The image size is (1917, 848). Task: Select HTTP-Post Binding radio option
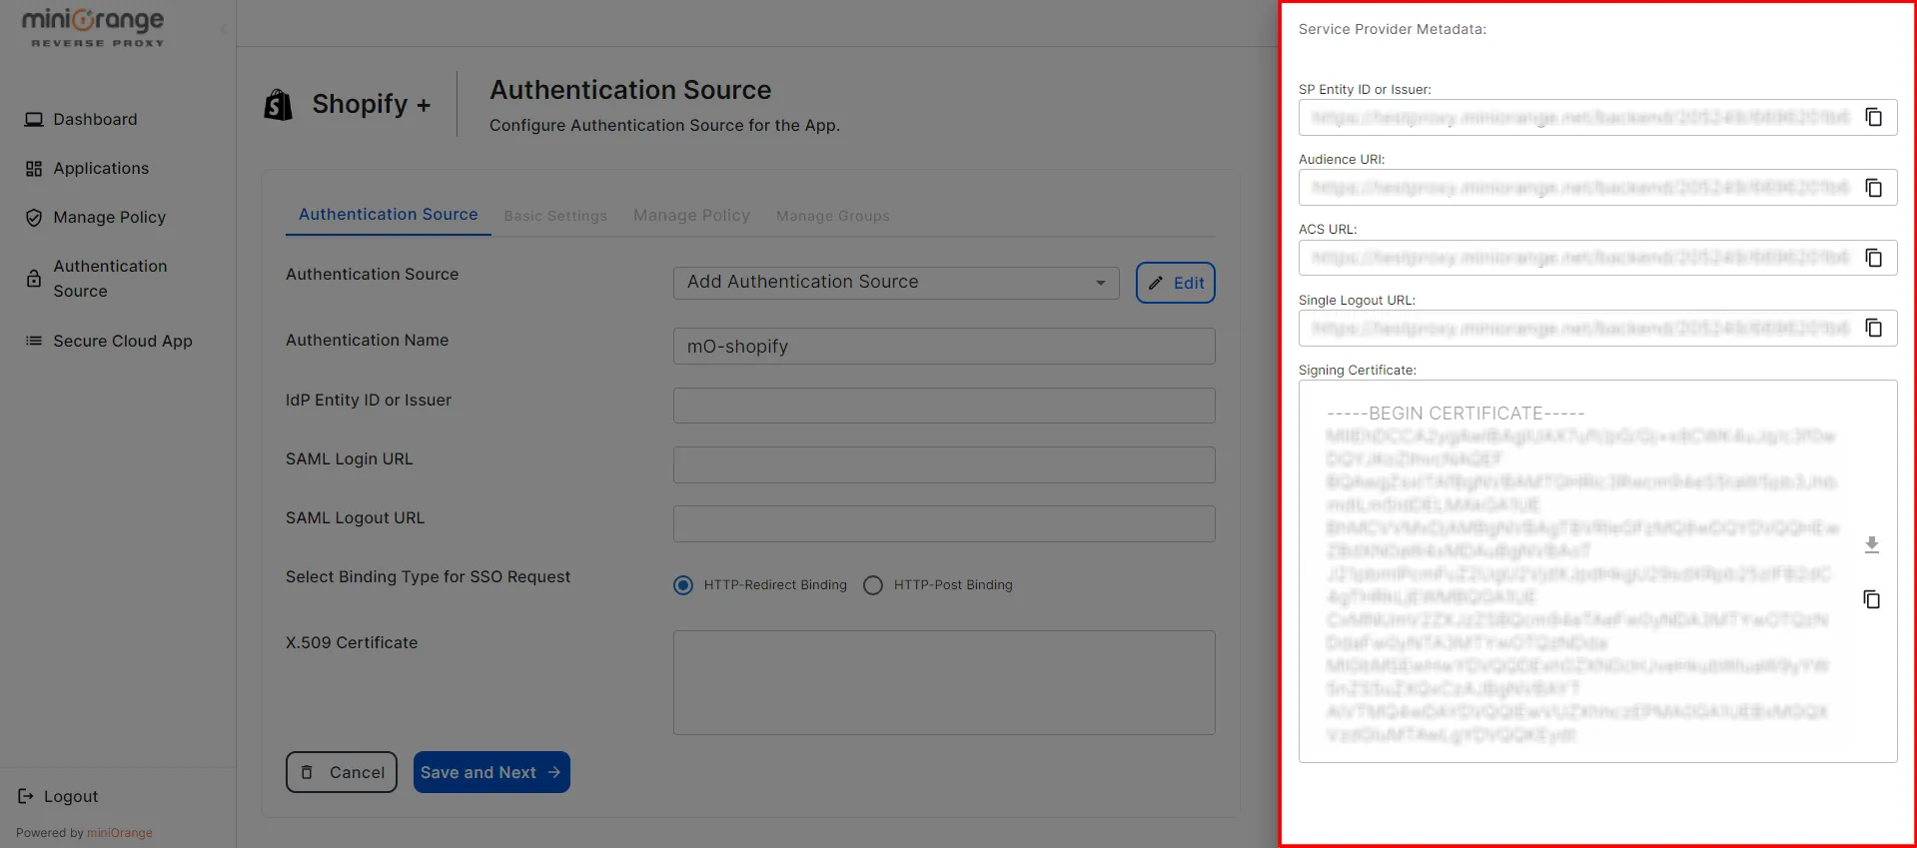[873, 585]
